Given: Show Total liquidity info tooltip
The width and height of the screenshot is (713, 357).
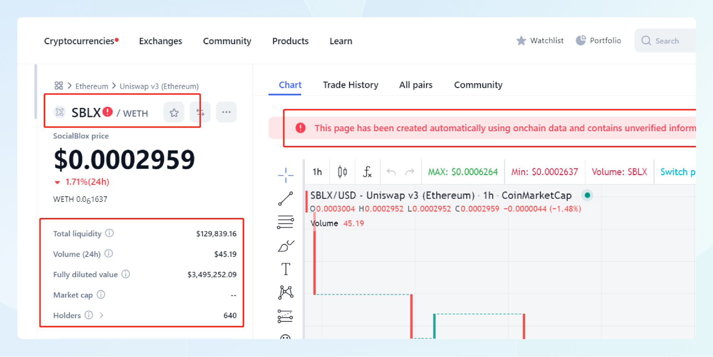Looking at the screenshot, I should click(x=110, y=233).
